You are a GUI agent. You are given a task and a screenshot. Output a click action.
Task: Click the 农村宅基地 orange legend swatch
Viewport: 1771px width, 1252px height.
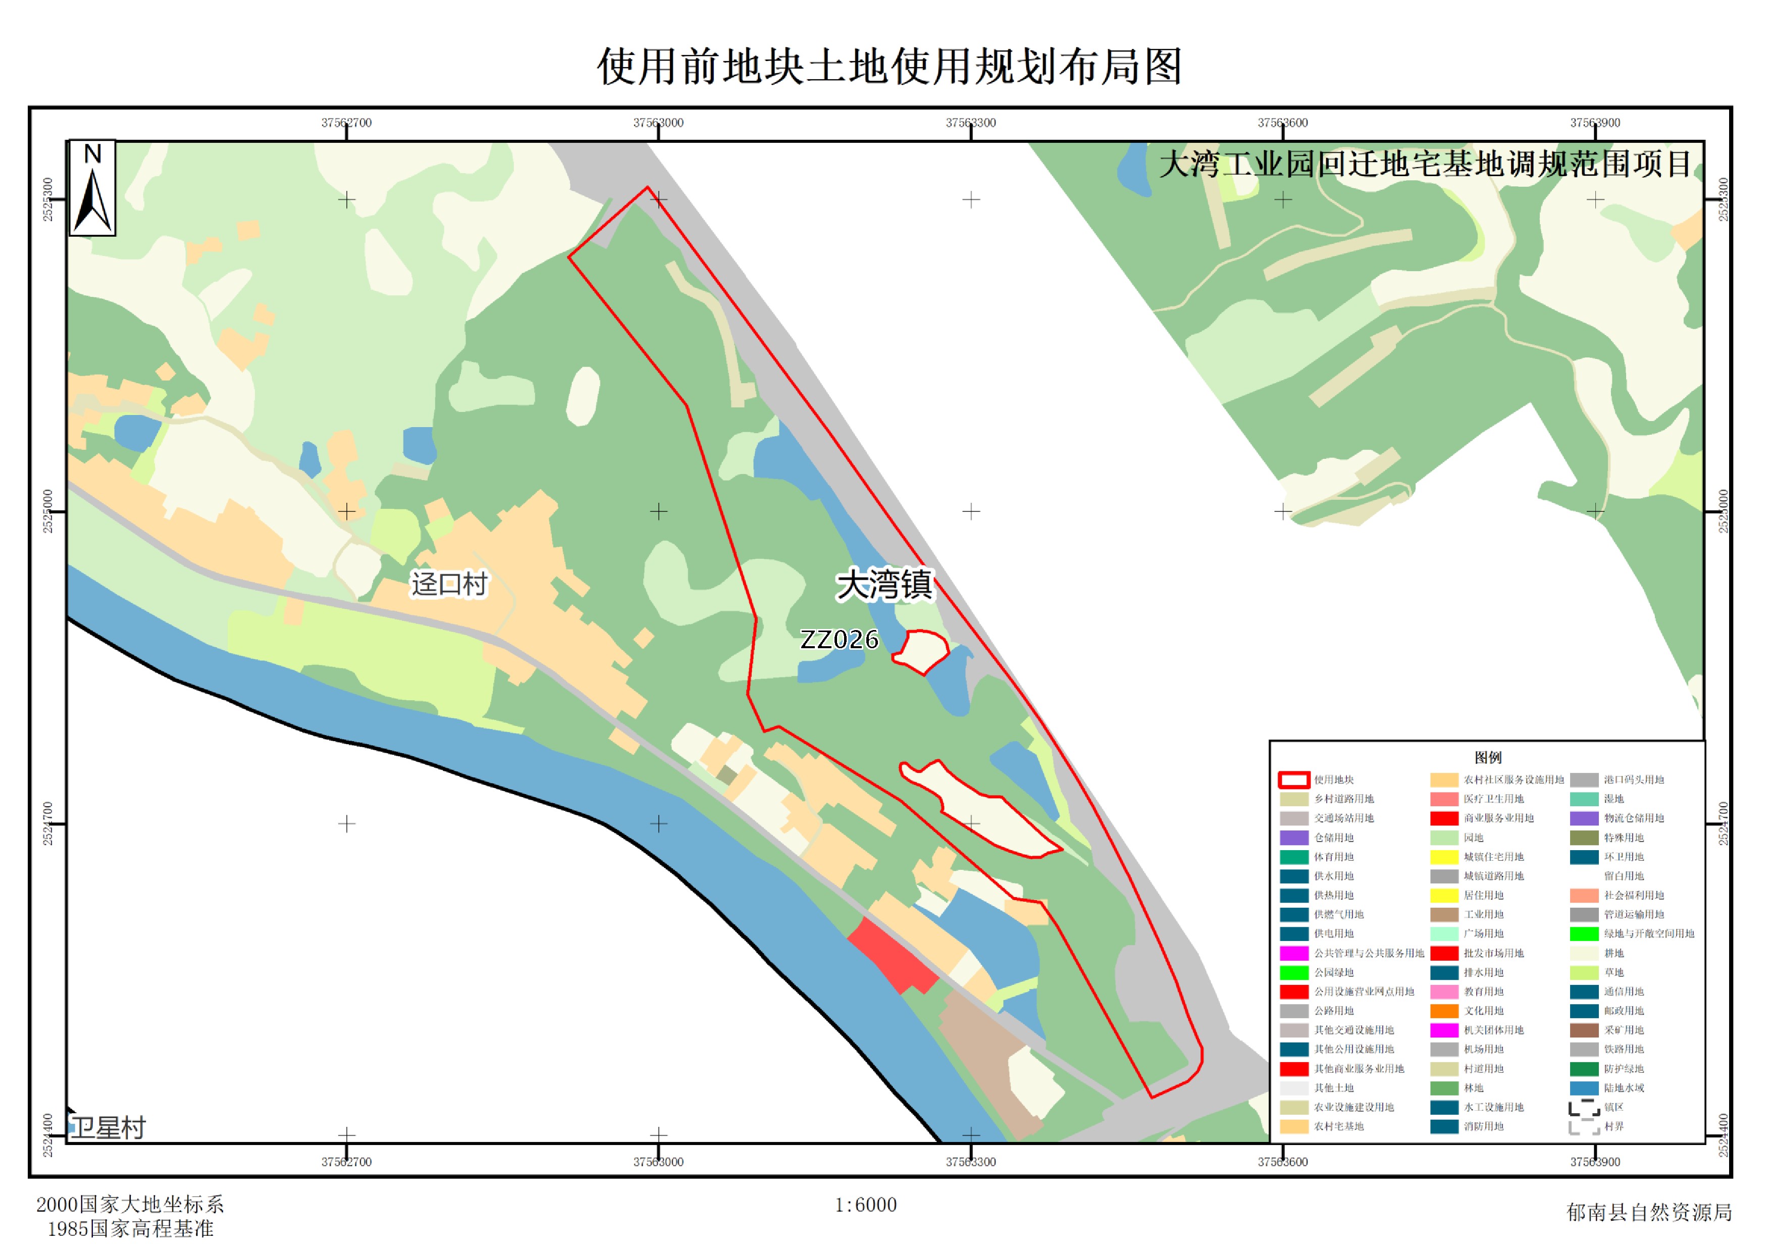pyautogui.click(x=1294, y=1127)
